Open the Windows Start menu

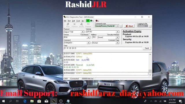point(3,101)
